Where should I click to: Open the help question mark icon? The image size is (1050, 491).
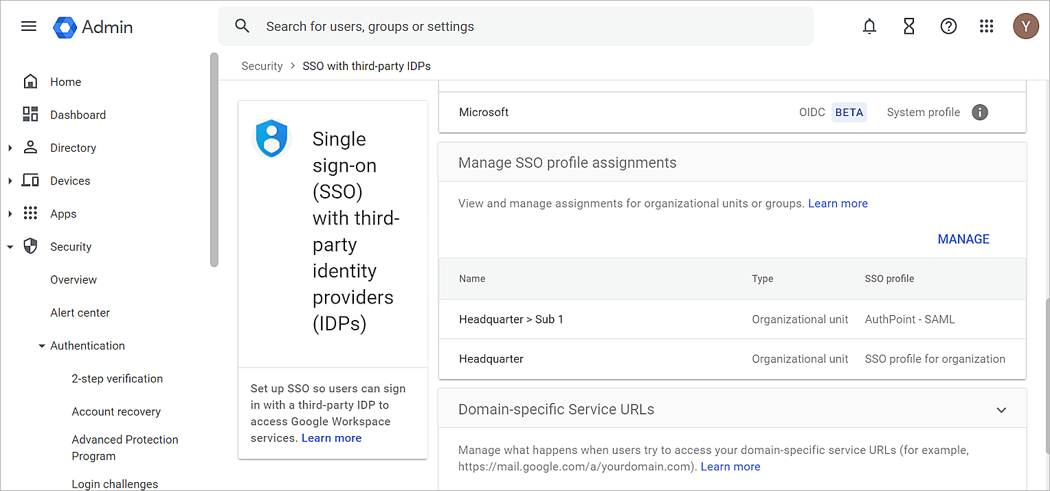tap(948, 27)
